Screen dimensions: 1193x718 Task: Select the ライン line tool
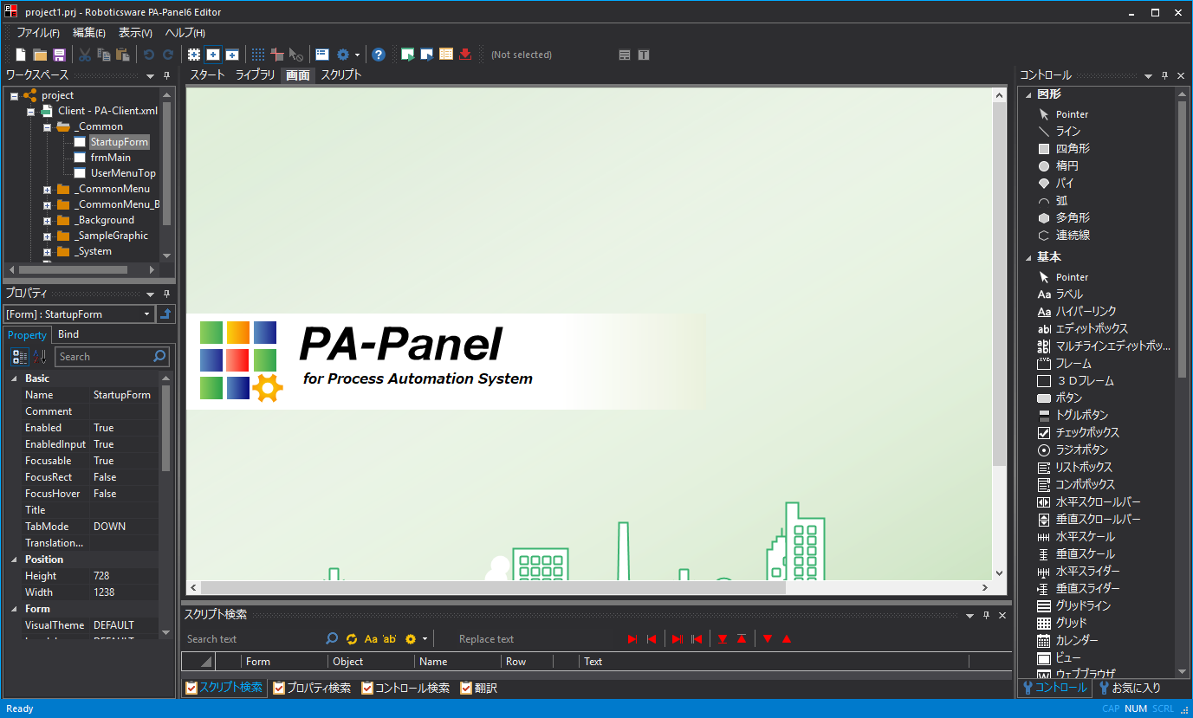1059,132
